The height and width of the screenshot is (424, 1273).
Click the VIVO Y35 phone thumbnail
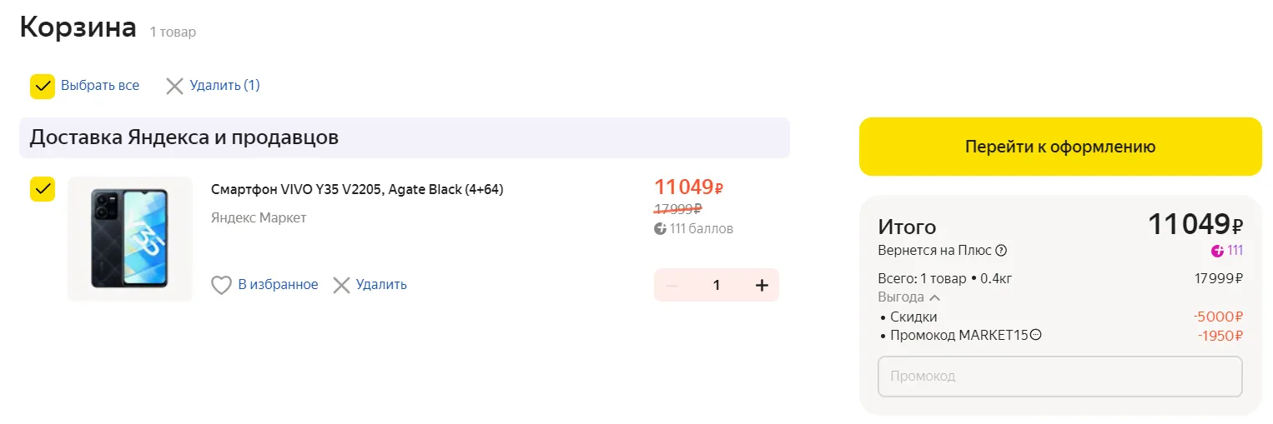pos(130,238)
